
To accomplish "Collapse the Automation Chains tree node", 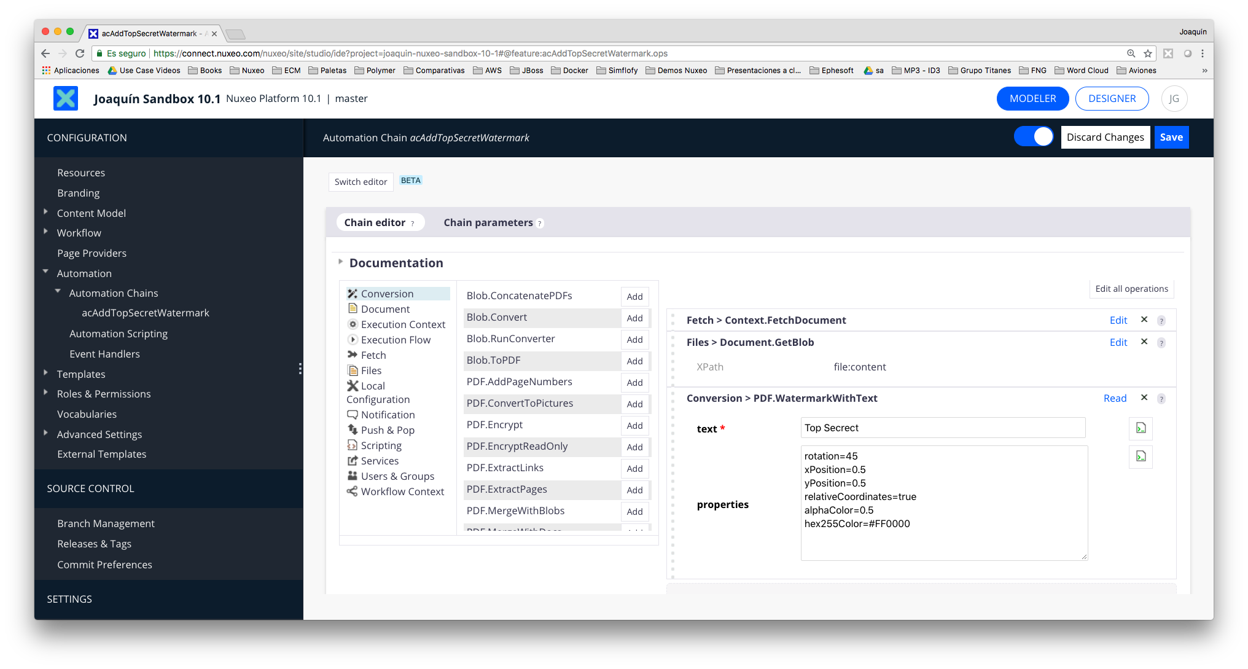I will point(58,292).
